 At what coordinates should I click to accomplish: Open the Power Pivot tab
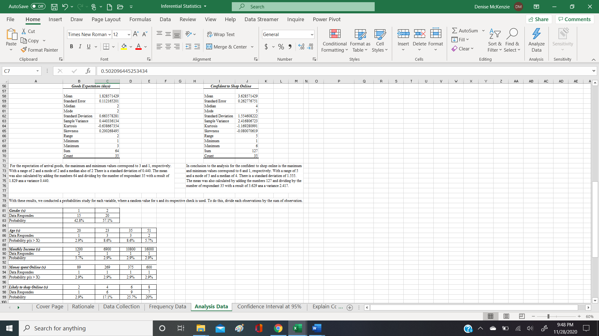coord(327,19)
